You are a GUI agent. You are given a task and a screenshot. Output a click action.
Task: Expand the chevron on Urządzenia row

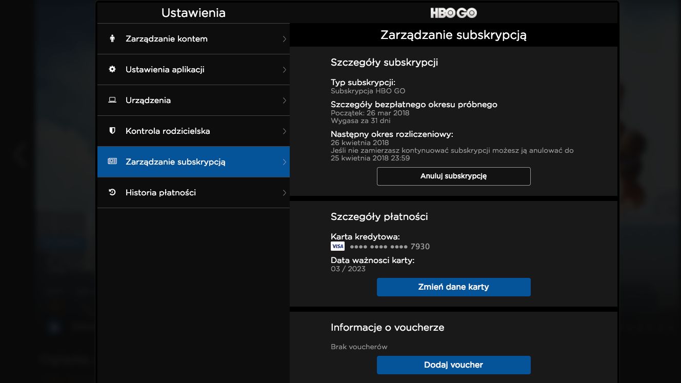point(285,100)
